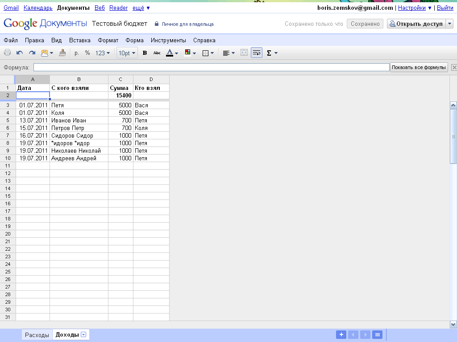
Task: Open the Σ functions dropdown
Action: tap(272, 53)
